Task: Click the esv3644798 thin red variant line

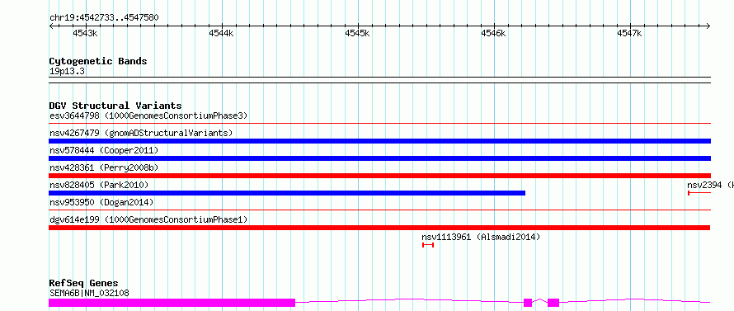Action: (379, 124)
